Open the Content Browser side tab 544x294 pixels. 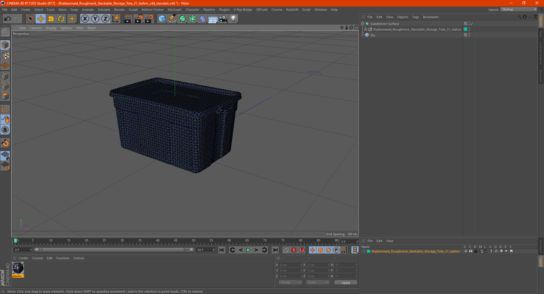pos(541,53)
